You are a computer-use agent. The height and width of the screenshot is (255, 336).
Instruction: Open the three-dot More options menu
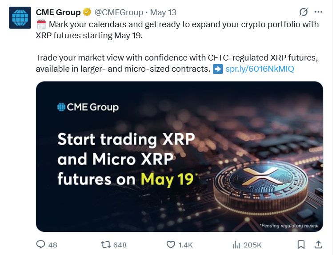pyautogui.click(x=318, y=12)
